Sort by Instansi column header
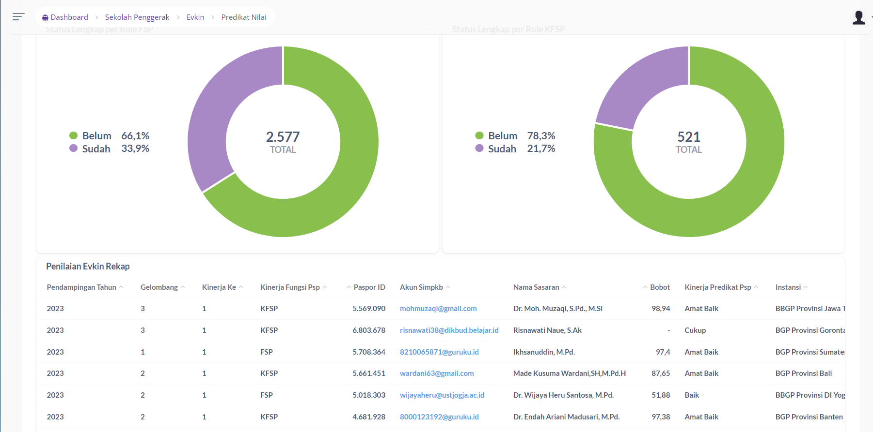The image size is (873, 432). click(792, 287)
